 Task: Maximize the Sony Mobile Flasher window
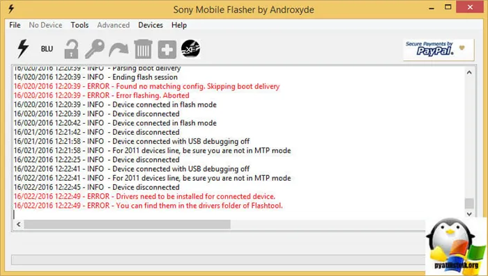click(x=448, y=7)
